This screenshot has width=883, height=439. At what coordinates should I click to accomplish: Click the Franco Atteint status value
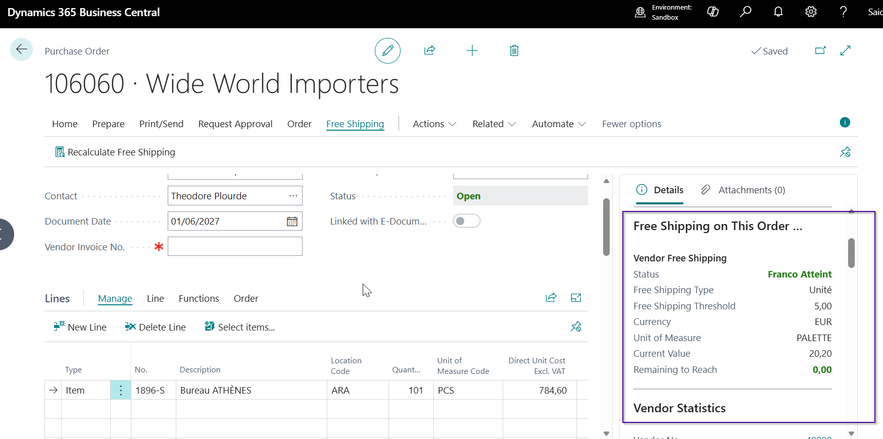point(800,275)
